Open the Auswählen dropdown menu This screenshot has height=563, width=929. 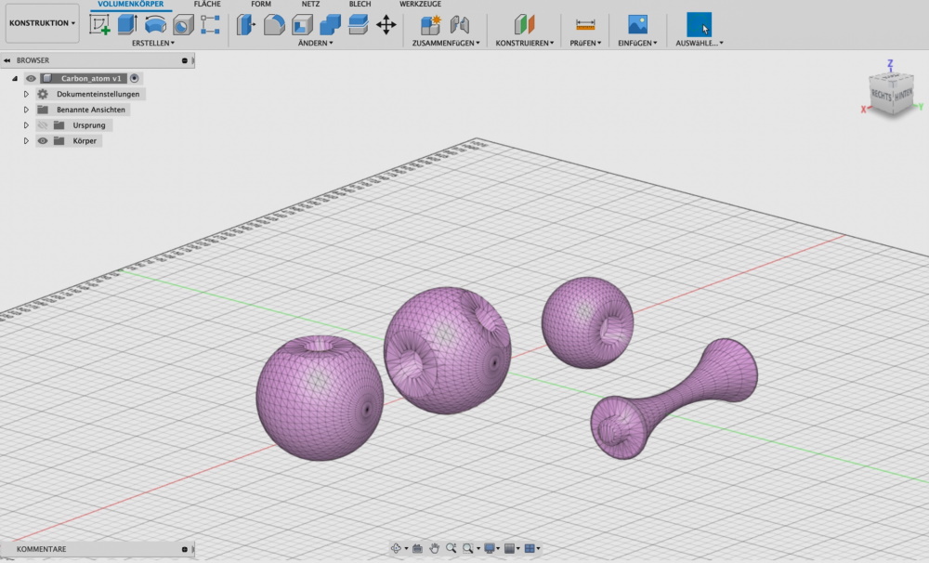(700, 43)
